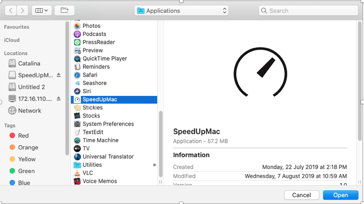Screen dimensions: 364x204
Task: Click the Siri app icon
Action: (x=77, y=91)
